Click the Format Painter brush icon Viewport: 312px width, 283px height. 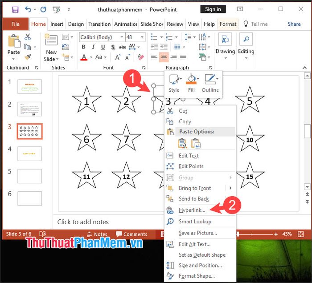28,57
